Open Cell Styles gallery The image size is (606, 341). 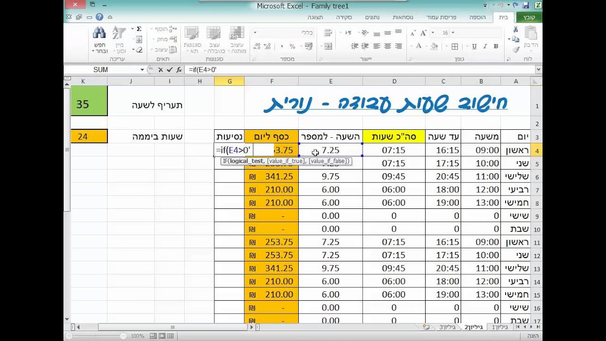pyautogui.click(x=192, y=40)
